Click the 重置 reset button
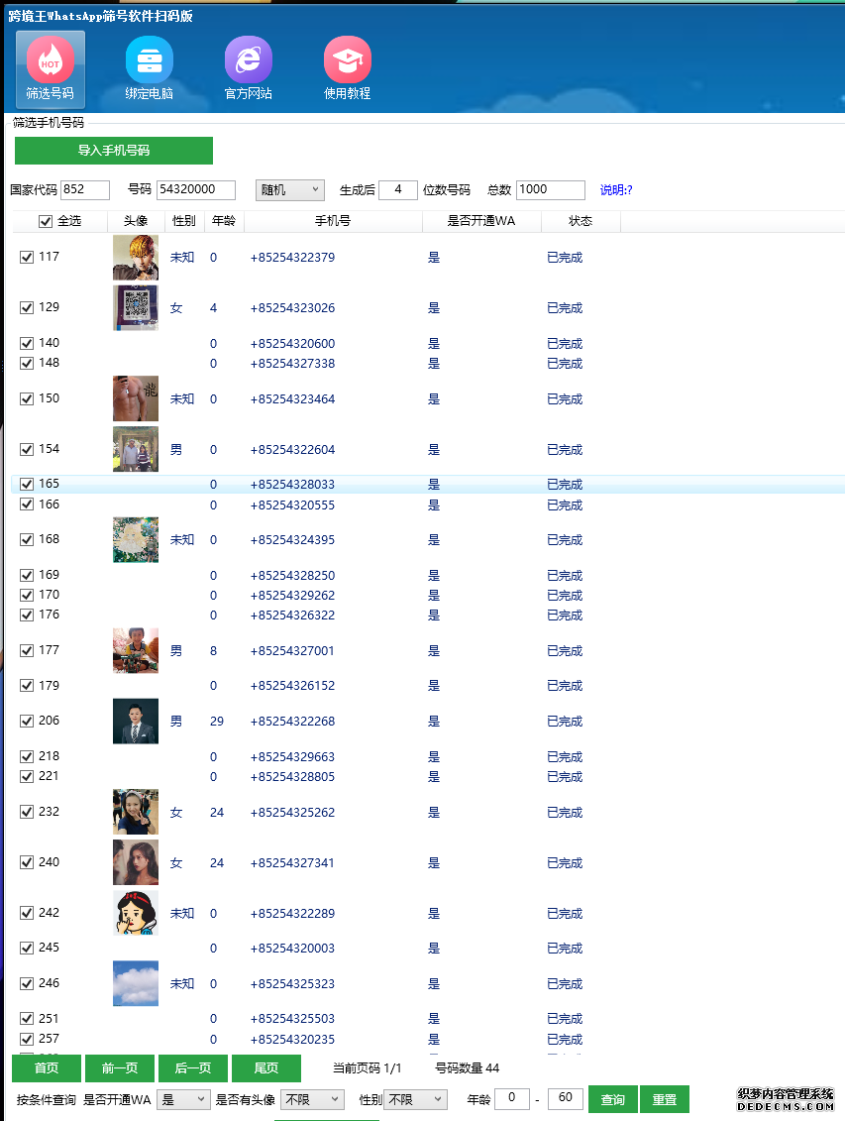Image resolution: width=845 pixels, height=1121 pixels. pos(664,1099)
